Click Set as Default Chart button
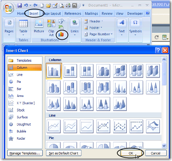This screenshot has width=172, height=161. [63, 153]
